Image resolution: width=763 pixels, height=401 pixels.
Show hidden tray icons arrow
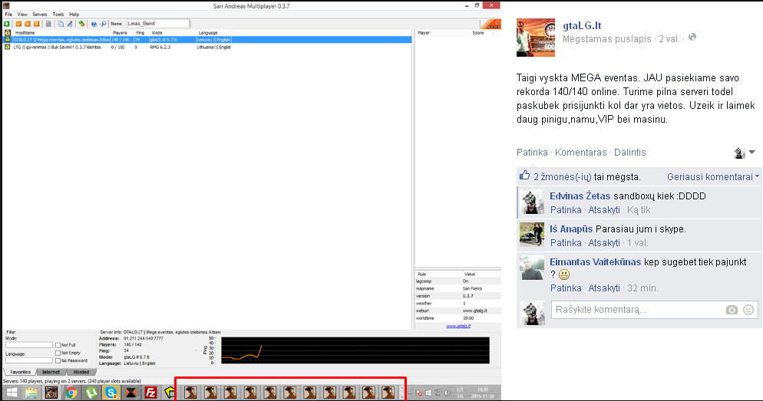pyautogui.click(x=410, y=393)
